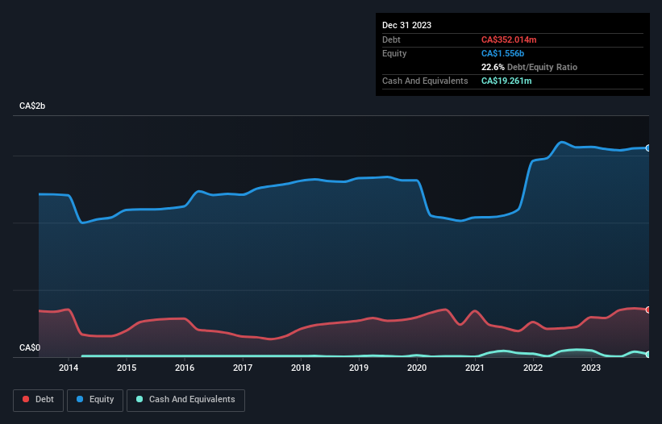Toggle the Equity series legend button
The image size is (662, 424).
click(x=95, y=400)
